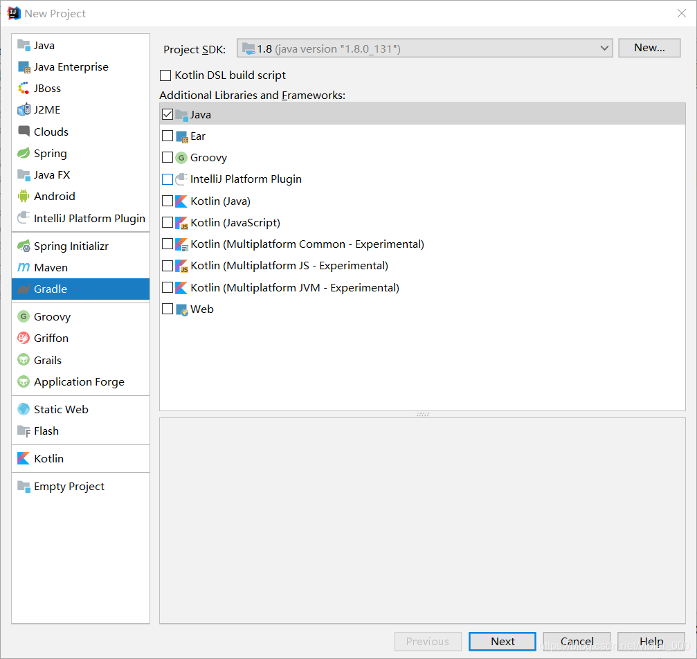Viewport: 697px width, 659px height.
Task: Click the panel splitter grip handle
Action: [423, 414]
